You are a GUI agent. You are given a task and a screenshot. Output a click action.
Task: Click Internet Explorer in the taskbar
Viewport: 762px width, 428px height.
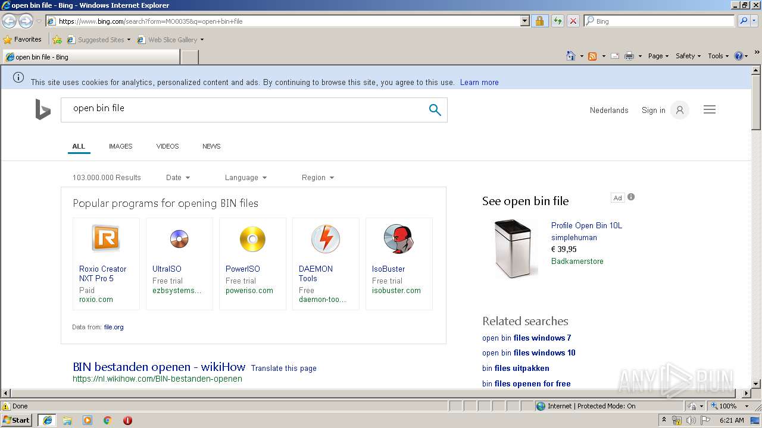(47, 420)
